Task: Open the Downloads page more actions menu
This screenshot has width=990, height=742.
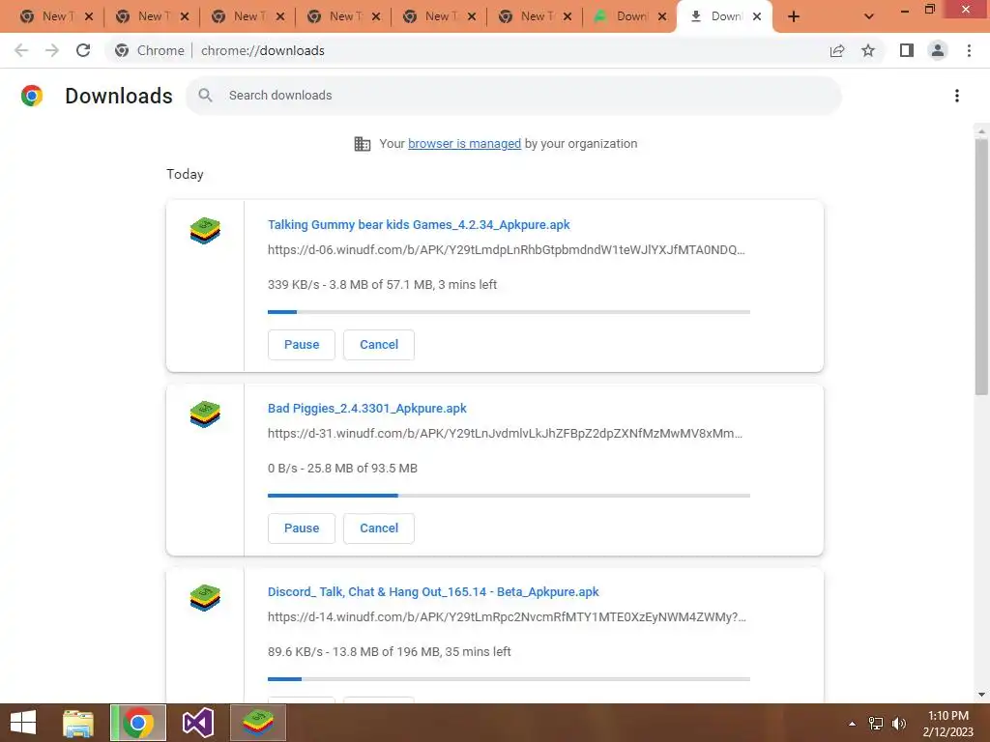Action: [x=957, y=96]
